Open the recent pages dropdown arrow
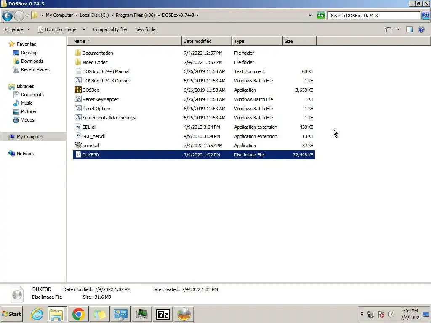Image resolution: width=431 pixels, height=323 pixels. tap(27, 16)
